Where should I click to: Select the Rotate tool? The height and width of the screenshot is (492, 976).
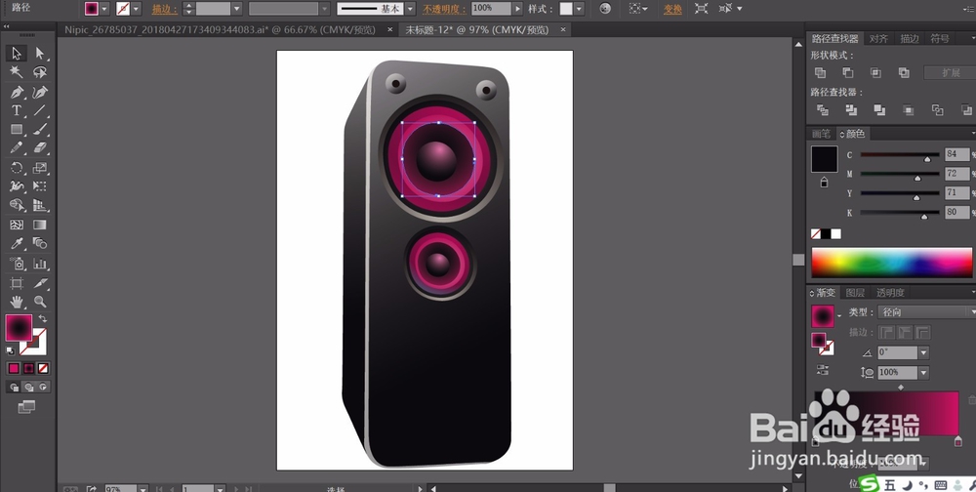tap(17, 168)
